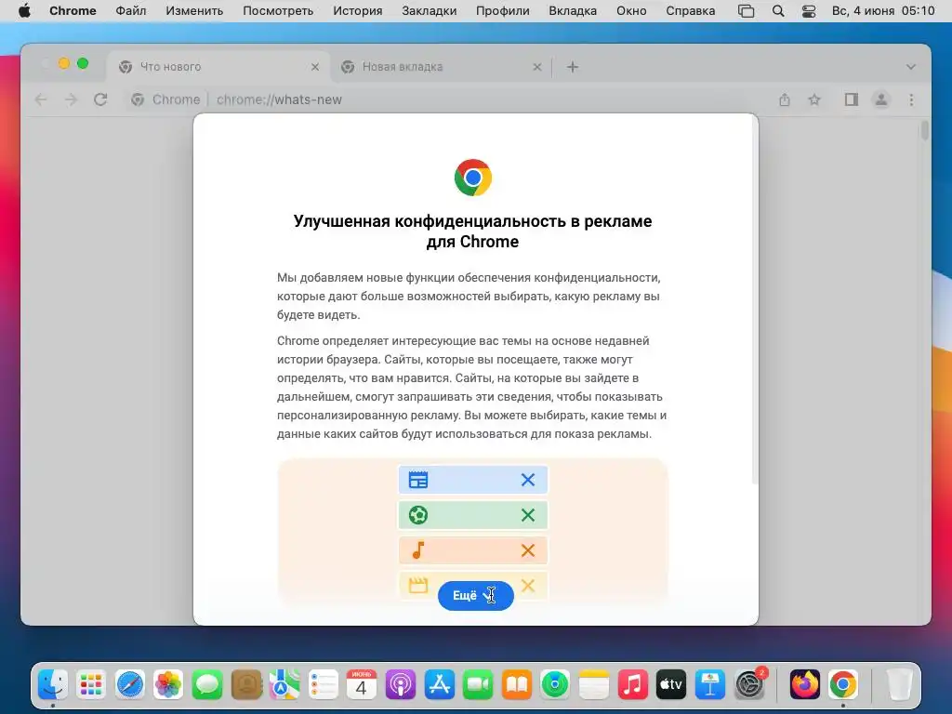Open a new tab with plus
Image resolution: width=952 pixels, height=714 pixels.
point(573,67)
